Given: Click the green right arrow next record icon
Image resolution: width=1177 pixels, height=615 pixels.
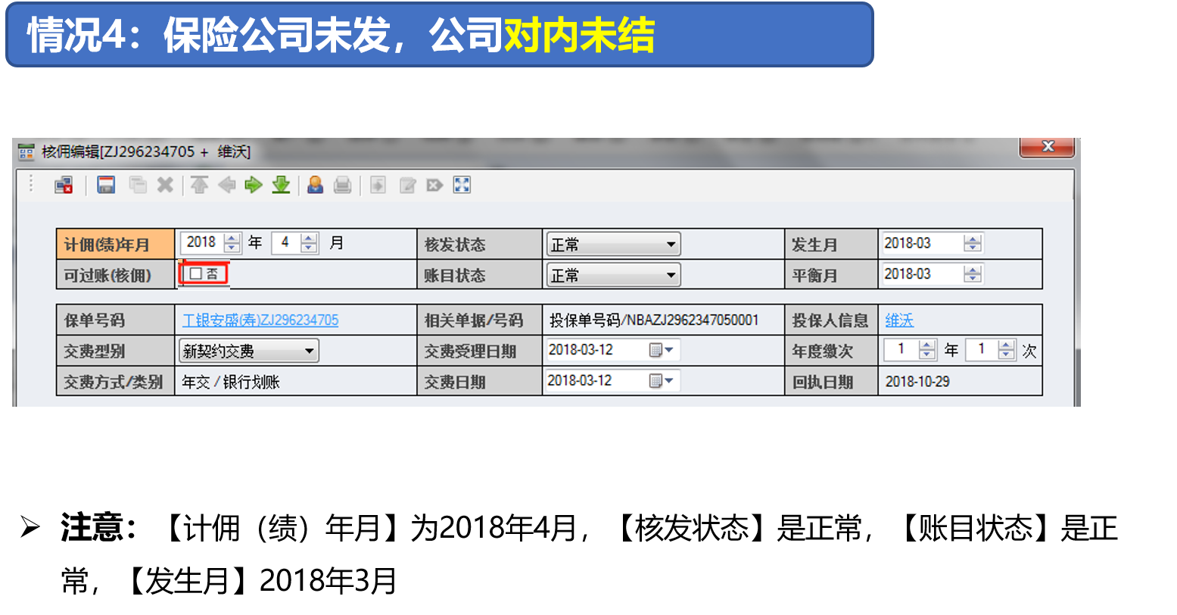Looking at the screenshot, I should [254, 185].
